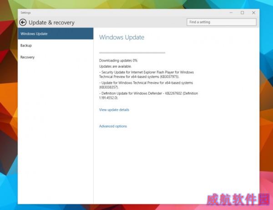Select Windows Update in sidebar
The height and width of the screenshot is (210, 273).
coord(56,34)
